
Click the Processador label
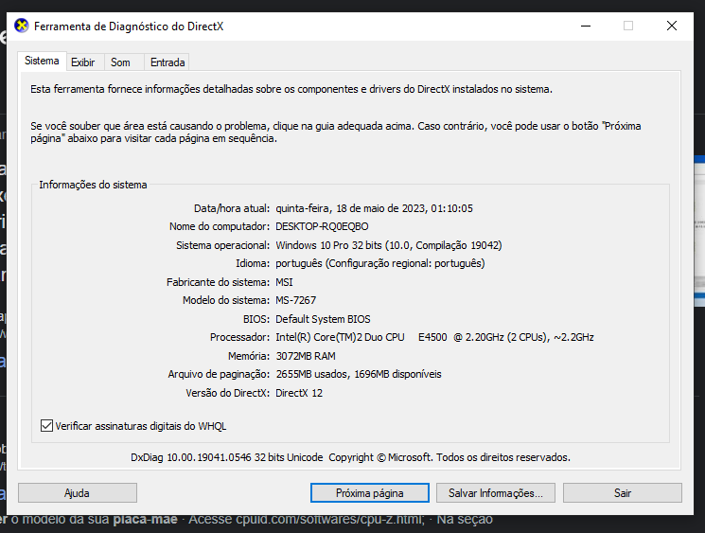click(239, 337)
